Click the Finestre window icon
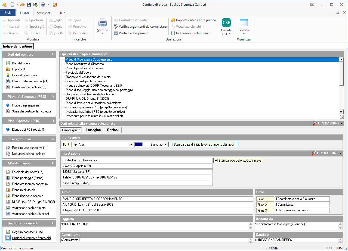This screenshot has width=348, height=251. tap(244, 23)
